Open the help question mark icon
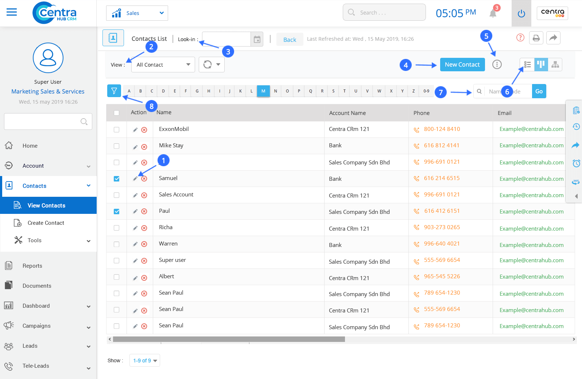 tap(520, 37)
